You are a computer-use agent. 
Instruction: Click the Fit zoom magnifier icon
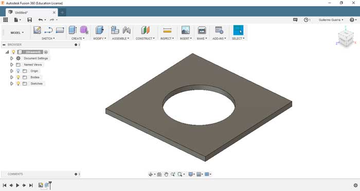(180, 175)
